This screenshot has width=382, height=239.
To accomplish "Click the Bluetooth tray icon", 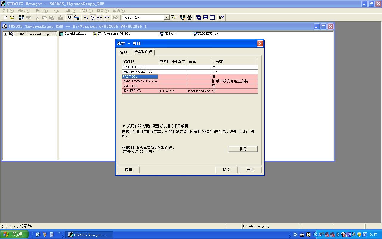I will (x=338, y=235).
